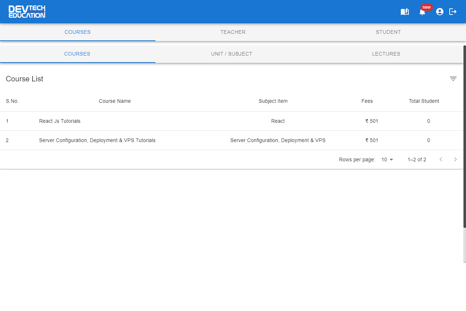Click the DevTech Education logo
The height and width of the screenshot is (311, 466).
(27, 12)
